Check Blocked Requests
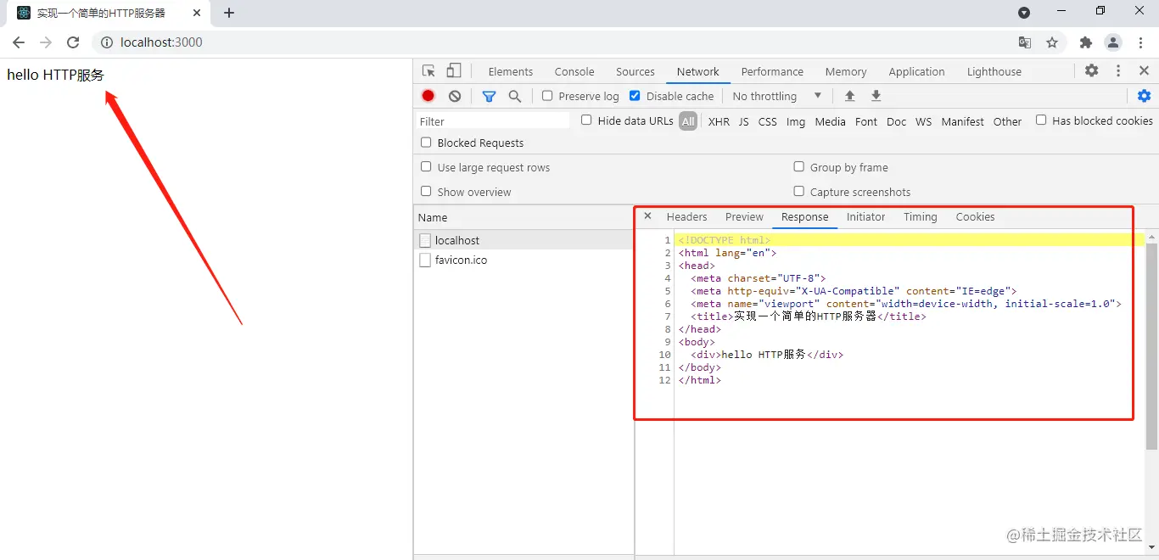 pos(426,143)
